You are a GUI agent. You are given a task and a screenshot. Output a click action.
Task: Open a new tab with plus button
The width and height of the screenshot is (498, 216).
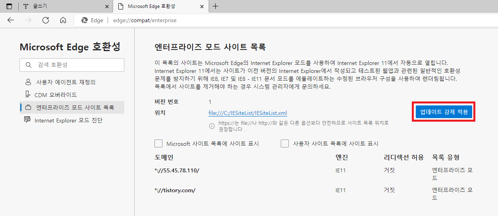click(216, 6)
